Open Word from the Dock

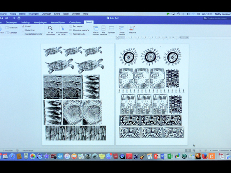coord(164,156)
